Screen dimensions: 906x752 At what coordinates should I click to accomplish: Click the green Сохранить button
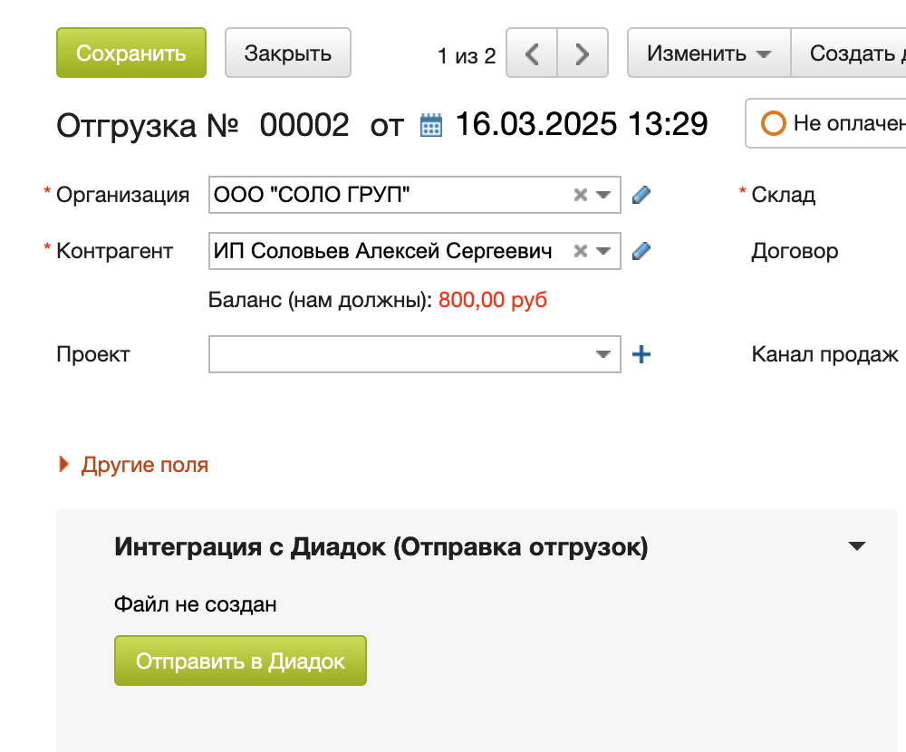click(131, 53)
